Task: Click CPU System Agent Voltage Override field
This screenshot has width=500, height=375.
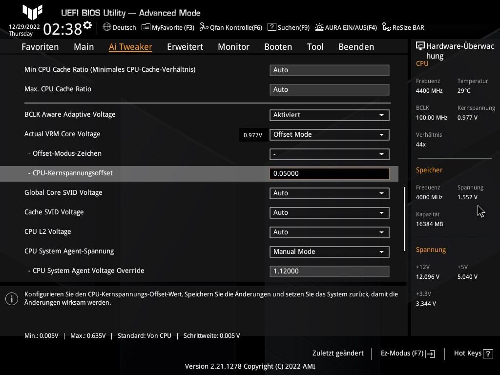Action: (330, 271)
